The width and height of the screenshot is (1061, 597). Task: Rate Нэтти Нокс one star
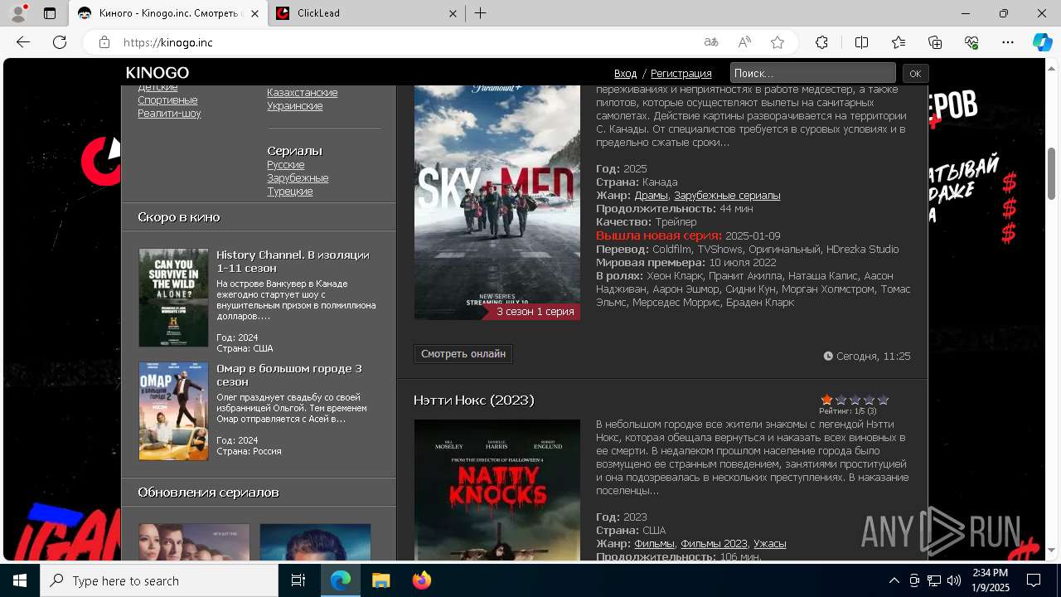(827, 400)
